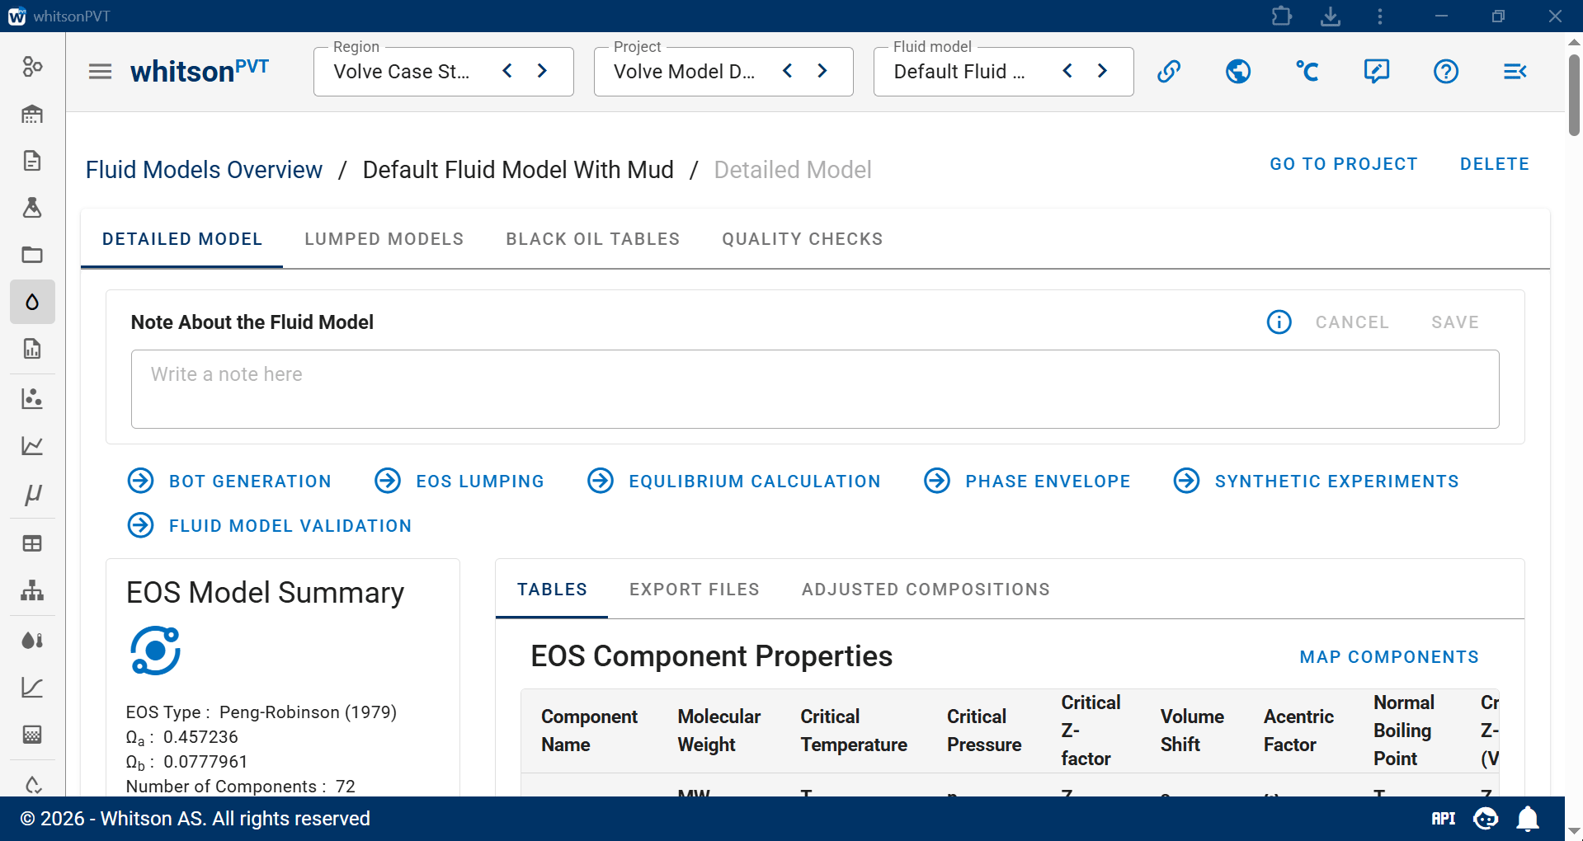
Task: Go to next Region
Action: pos(542,71)
